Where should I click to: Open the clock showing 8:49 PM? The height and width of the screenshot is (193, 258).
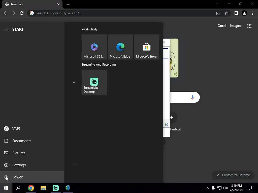click(236, 188)
